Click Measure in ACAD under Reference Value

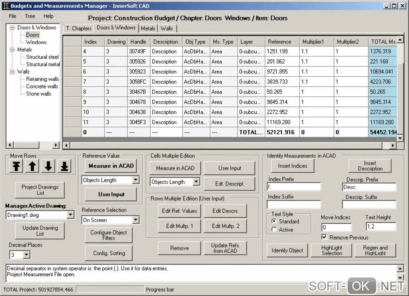[111, 166]
